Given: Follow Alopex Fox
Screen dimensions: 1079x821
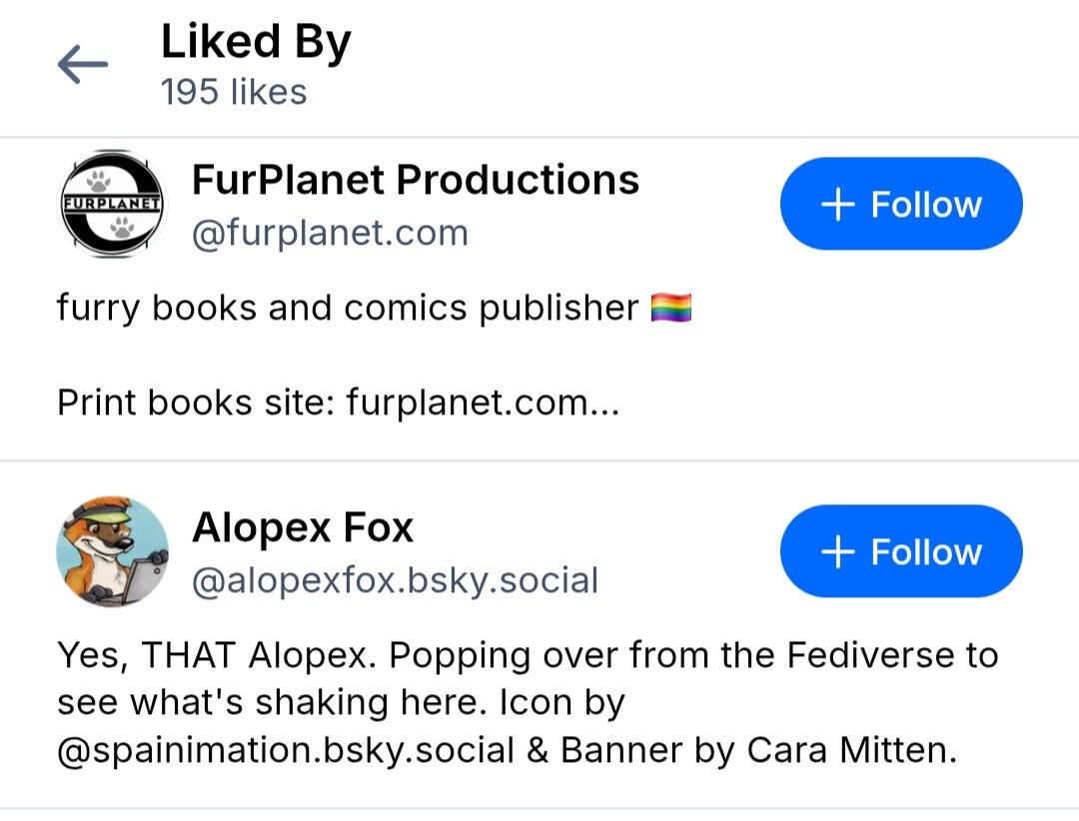Looking at the screenshot, I should click(901, 551).
